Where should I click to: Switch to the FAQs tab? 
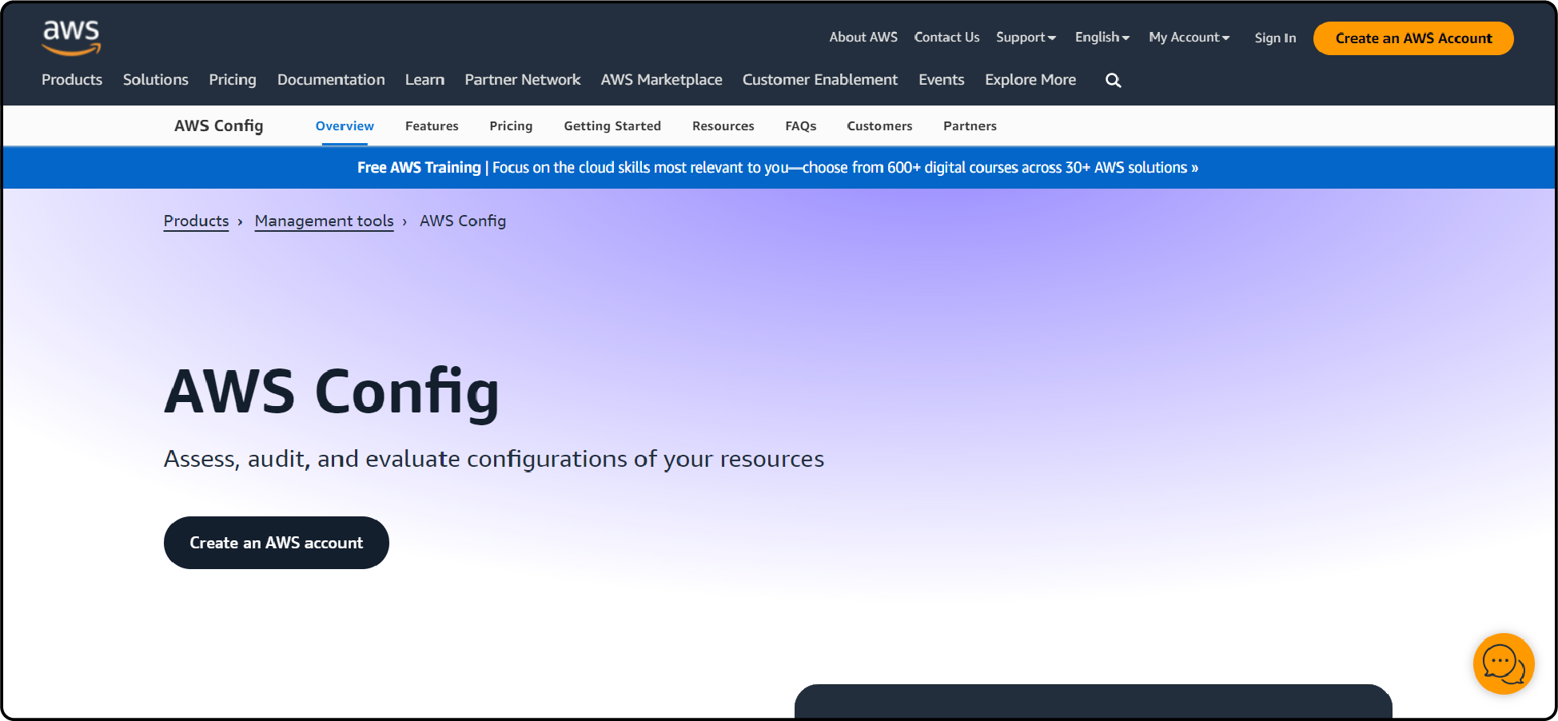tap(801, 126)
